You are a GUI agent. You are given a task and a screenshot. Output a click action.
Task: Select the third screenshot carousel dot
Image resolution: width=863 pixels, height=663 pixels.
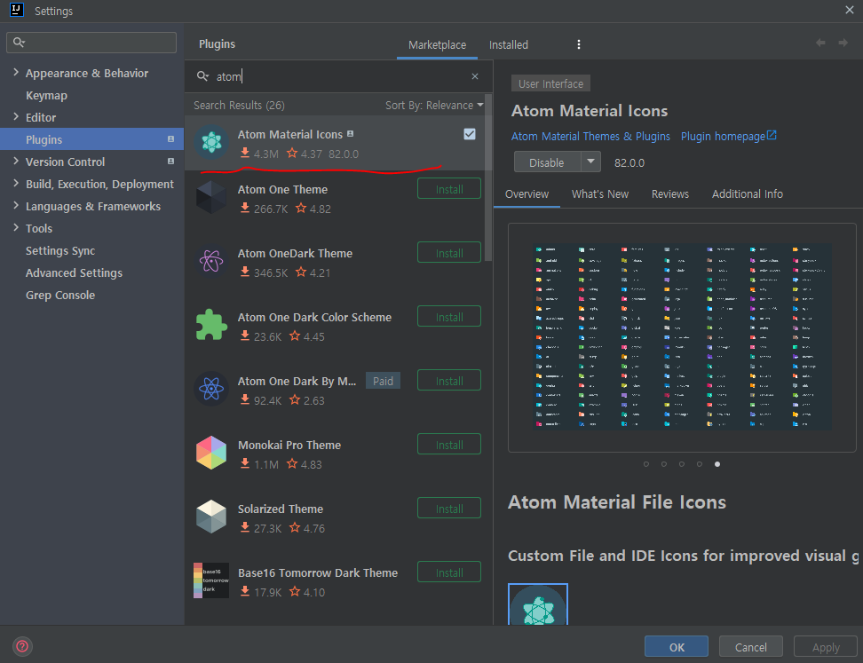681,464
